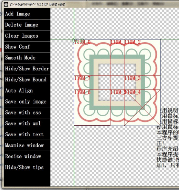Run Auto Align on the sprites

[27, 91]
